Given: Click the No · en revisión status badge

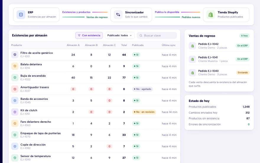Looking at the screenshot, I should (x=144, y=112).
